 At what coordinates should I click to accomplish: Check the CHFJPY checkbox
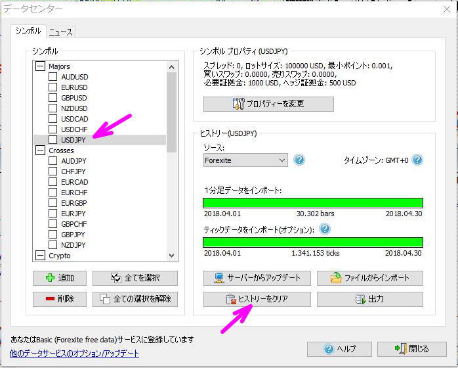(53, 171)
